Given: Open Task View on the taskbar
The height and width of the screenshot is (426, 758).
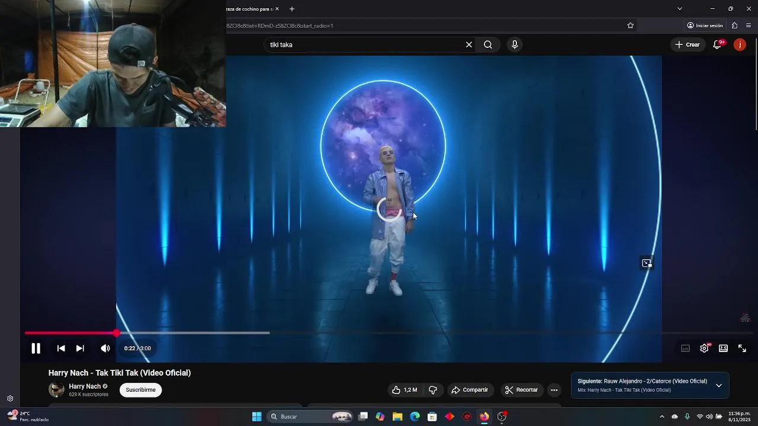Looking at the screenshot, I should (363, 417).
